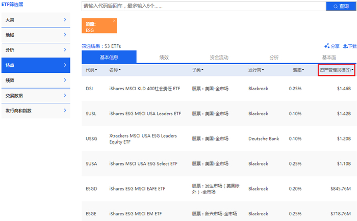Click 股票：新兴市场-全市场 subcategory cell
Screen dimensions: 357x221
tap(214, 213)
